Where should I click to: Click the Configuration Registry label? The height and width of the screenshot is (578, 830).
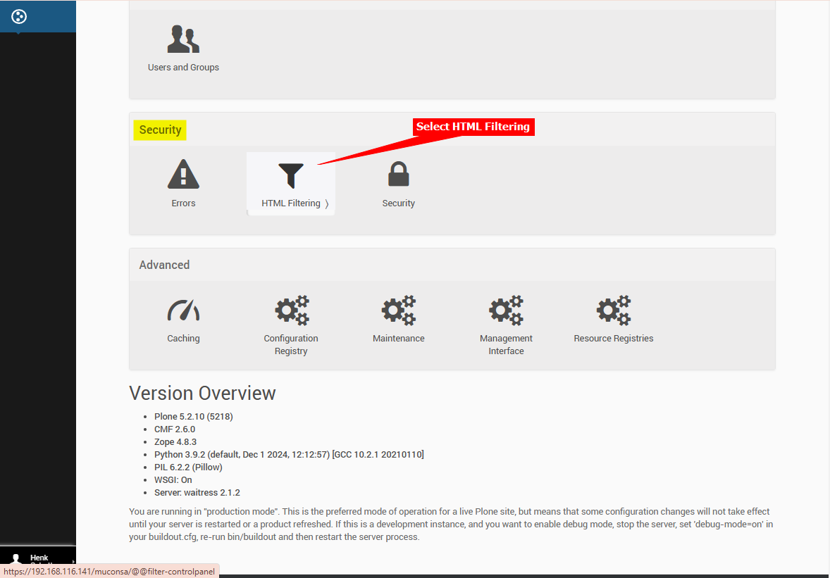click(291, 345)
